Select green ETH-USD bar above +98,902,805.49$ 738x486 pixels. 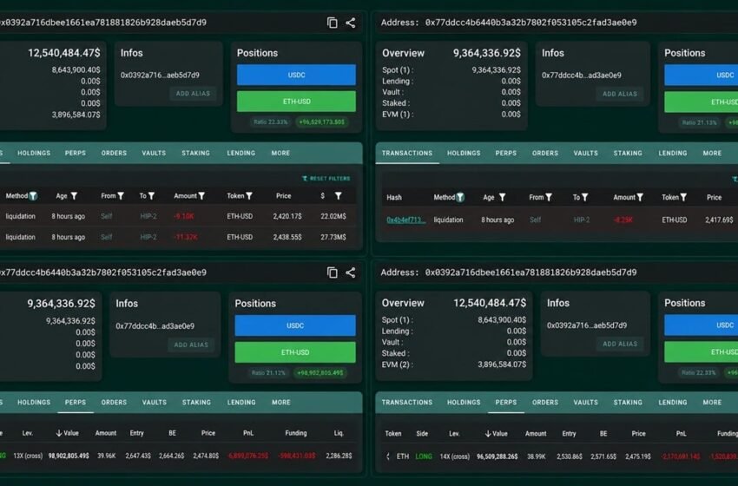(x=295, y=352)
